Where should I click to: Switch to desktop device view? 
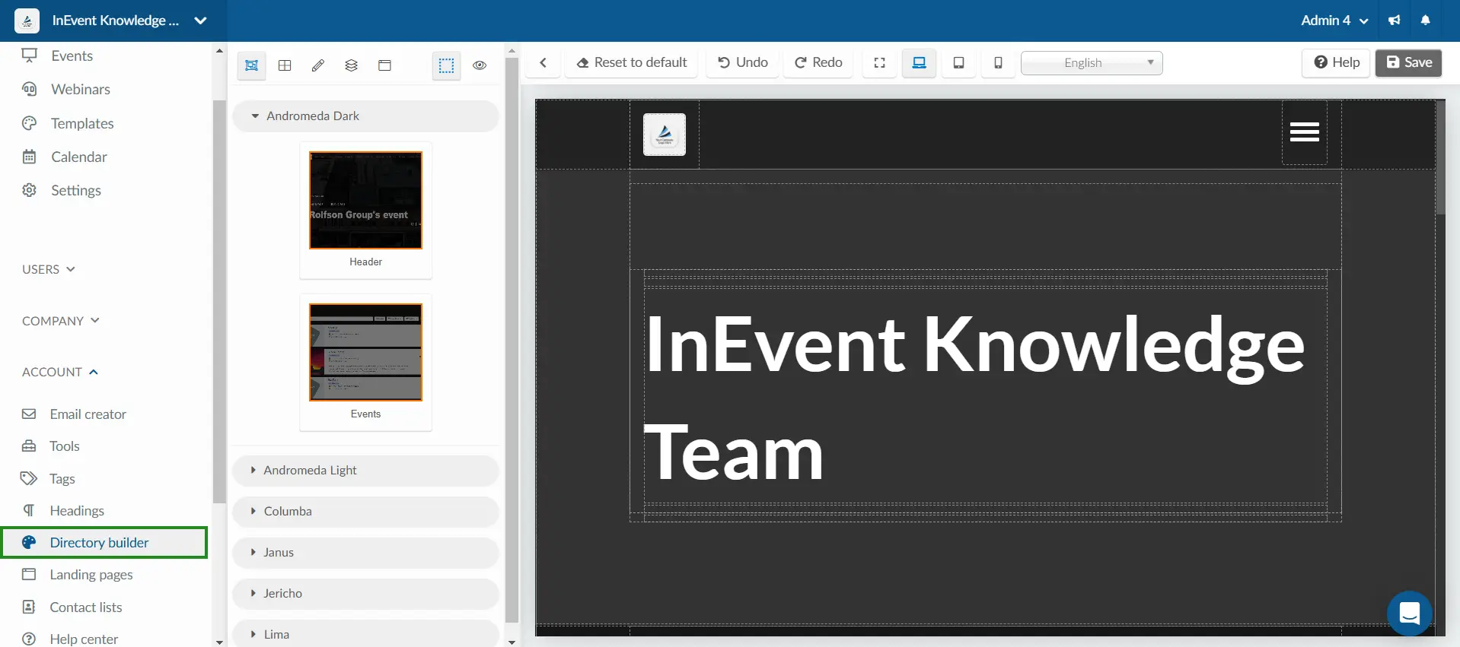[920, 62]
